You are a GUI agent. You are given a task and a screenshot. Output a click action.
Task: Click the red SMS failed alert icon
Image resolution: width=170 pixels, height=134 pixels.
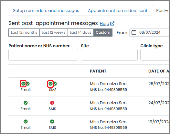tap(52, 103)
